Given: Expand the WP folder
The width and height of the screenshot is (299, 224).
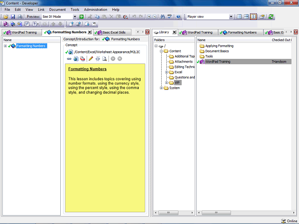Looking at the screenshot, I should tap(166, 83).
